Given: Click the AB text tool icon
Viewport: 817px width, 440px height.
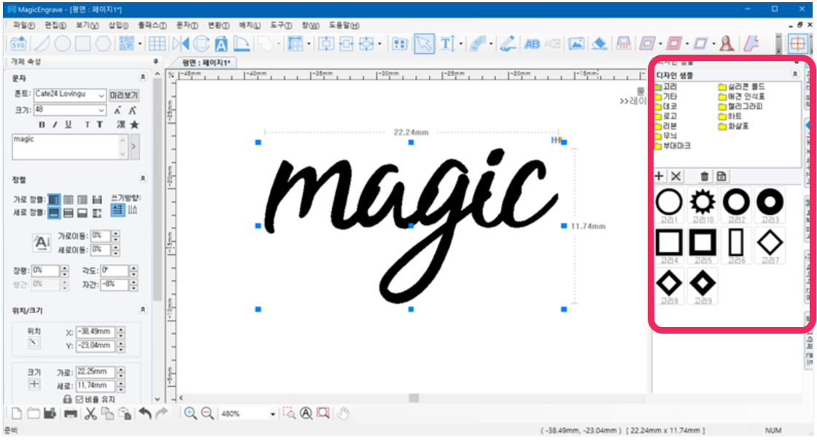Looking at the screenshot, I should [x=532, y=44].
